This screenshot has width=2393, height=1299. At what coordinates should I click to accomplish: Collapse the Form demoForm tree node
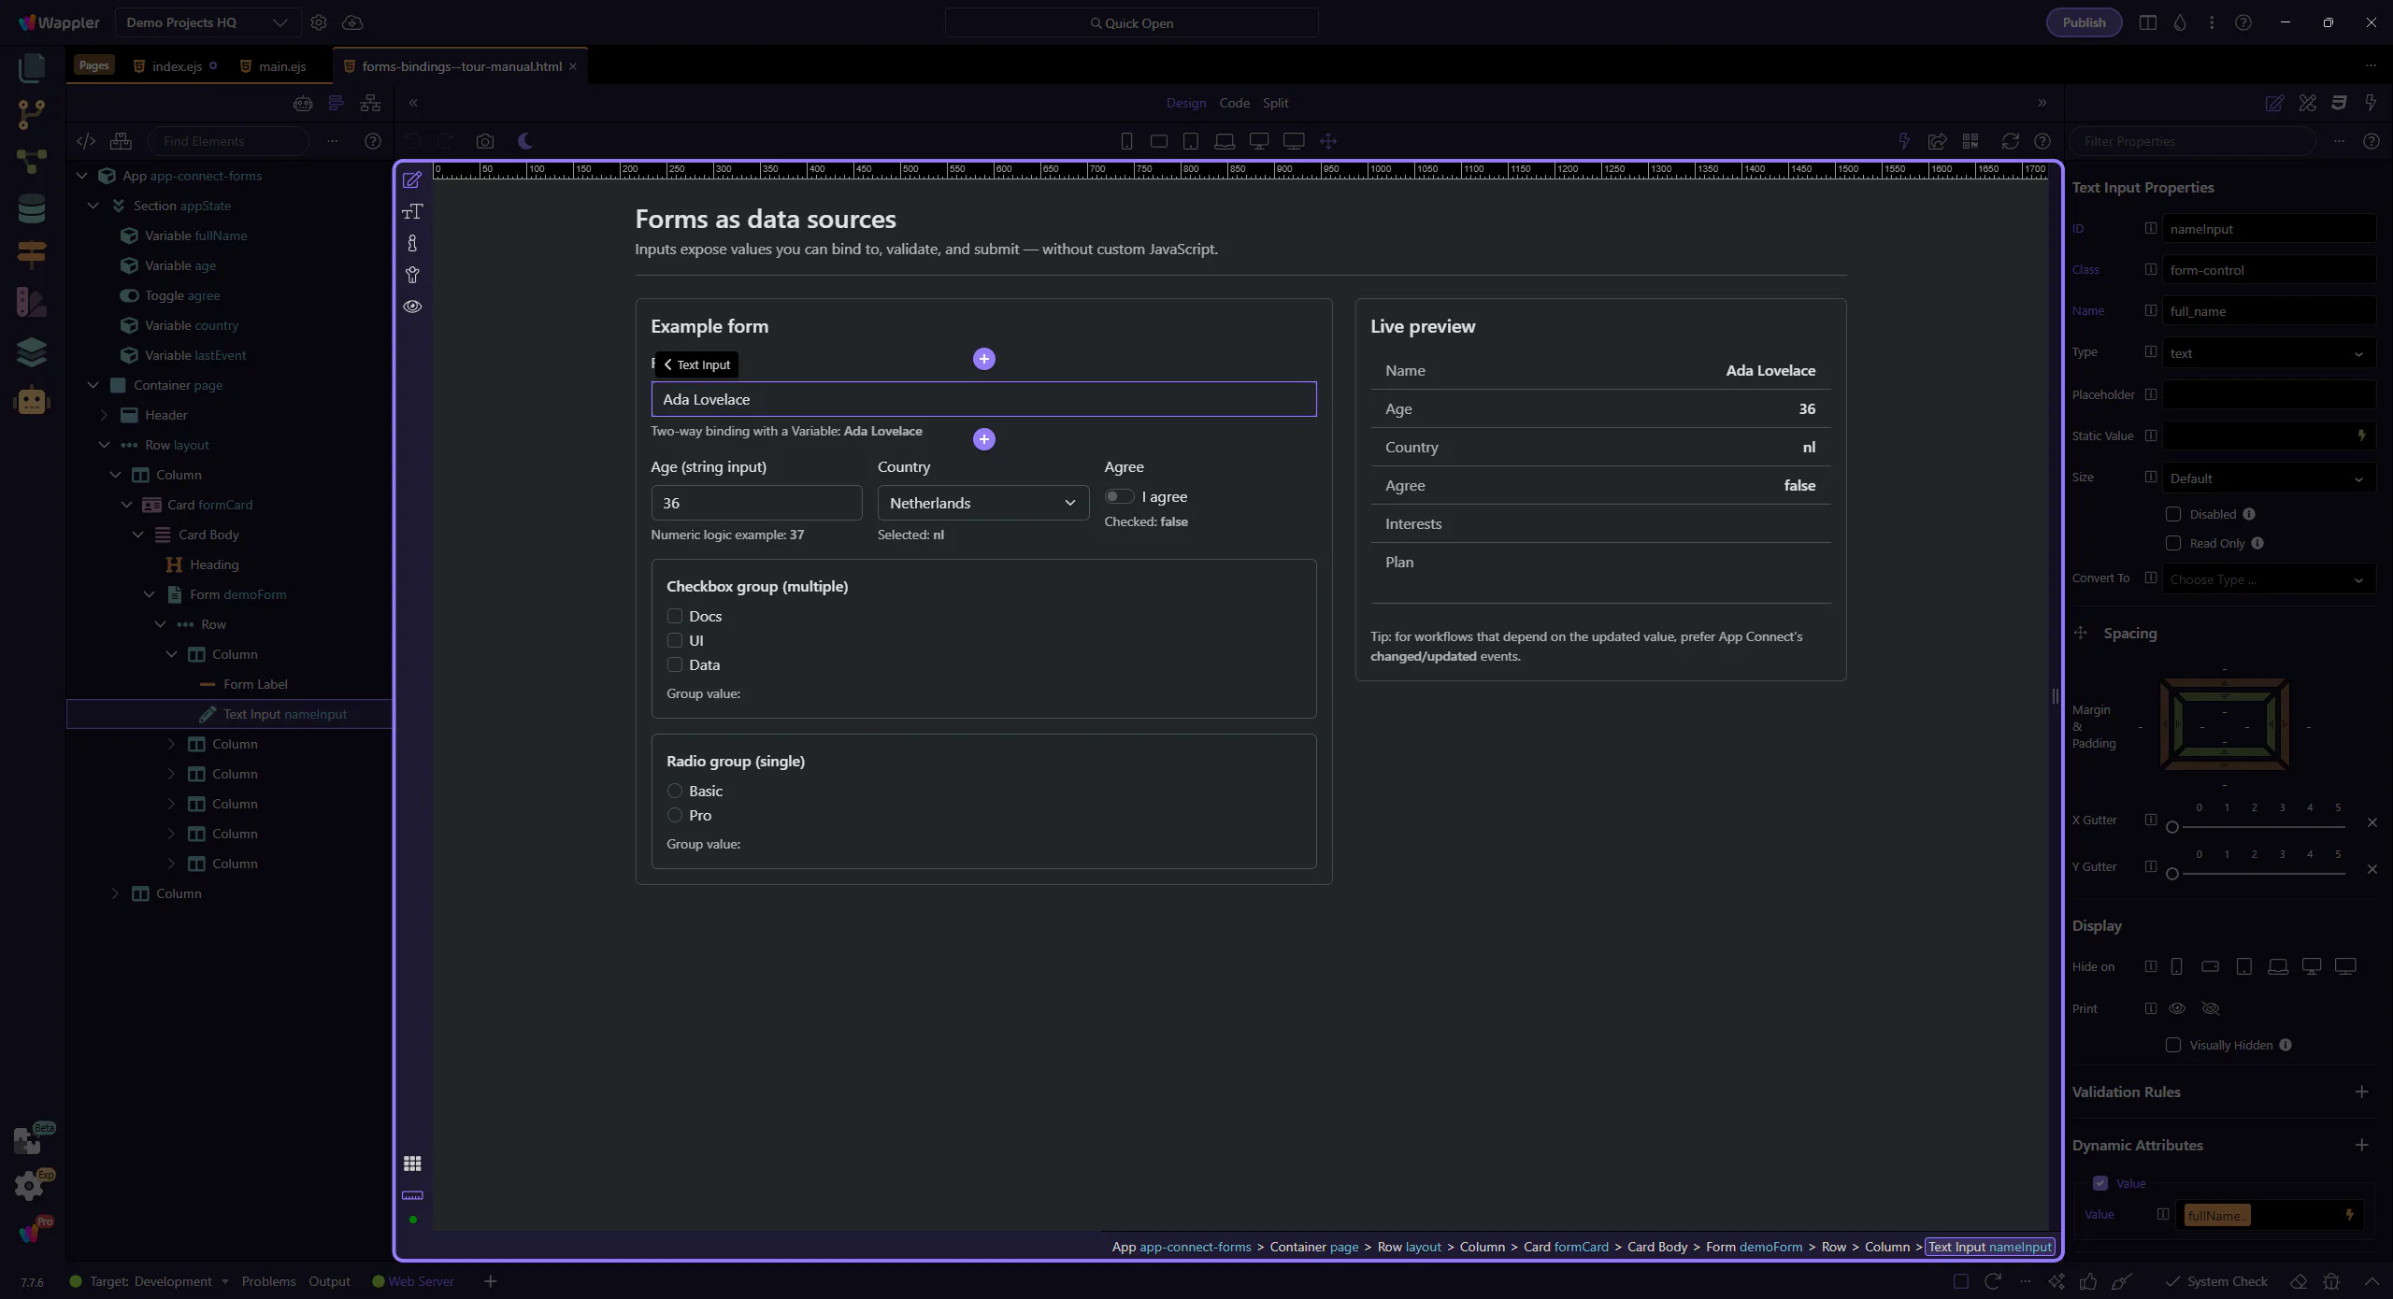150,594
